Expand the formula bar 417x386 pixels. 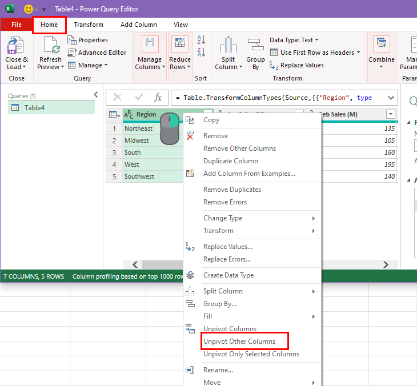(x=391, y=98)
